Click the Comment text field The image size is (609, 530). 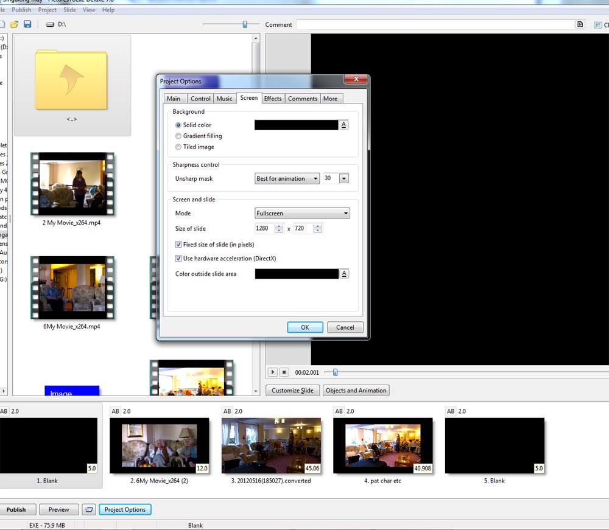tap(435, 24)
